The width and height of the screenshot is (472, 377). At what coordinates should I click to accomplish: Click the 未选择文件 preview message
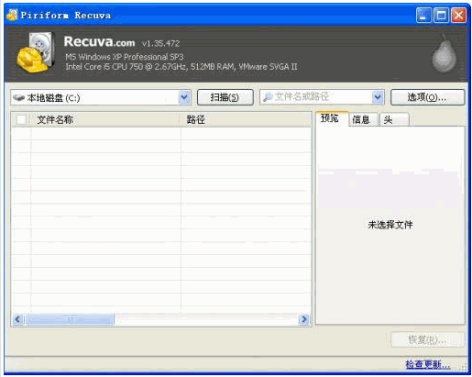[390, 225]
